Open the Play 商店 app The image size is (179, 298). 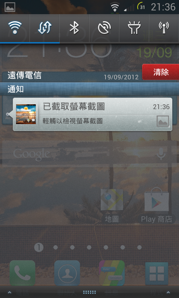pos(157,205)
